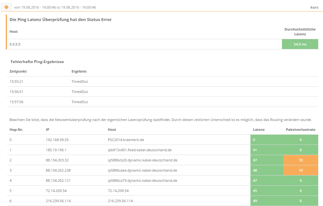Viewport: 323px width, 206px height.
Task: Click IP address 72.14.209.54
Action: [x=57, y=191]
